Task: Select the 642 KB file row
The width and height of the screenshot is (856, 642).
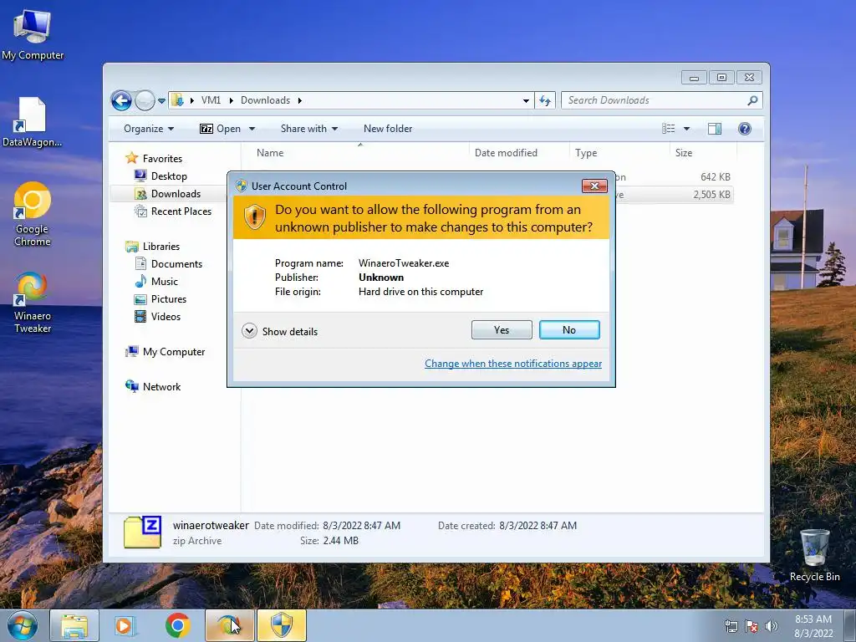Action: (677, 177)
